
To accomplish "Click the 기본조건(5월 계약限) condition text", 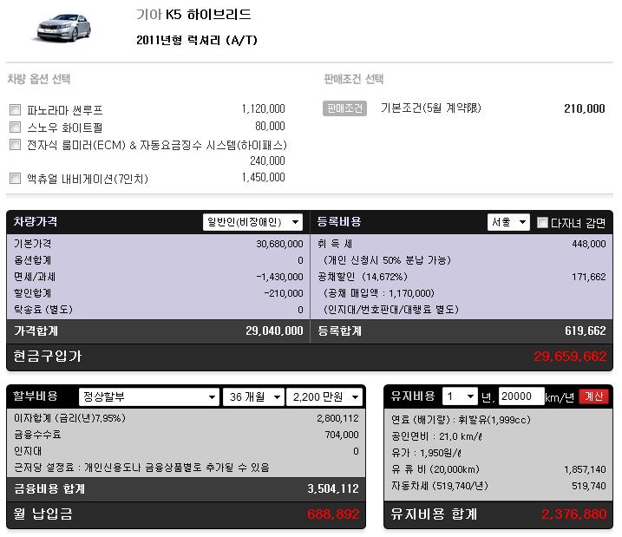I will pos(431,108).
